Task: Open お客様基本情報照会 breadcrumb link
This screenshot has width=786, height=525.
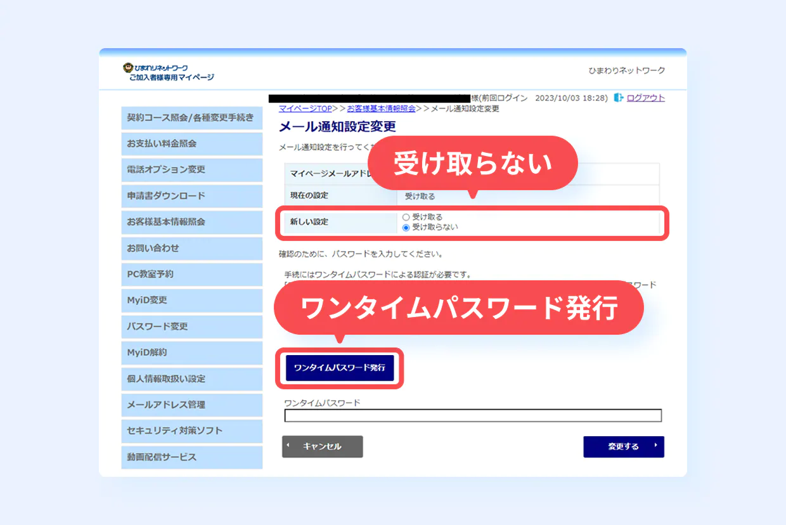Action: point(381,108)
